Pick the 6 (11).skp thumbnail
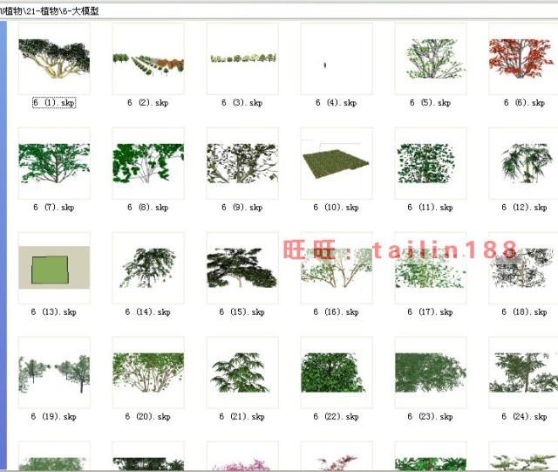 [431, 163]
